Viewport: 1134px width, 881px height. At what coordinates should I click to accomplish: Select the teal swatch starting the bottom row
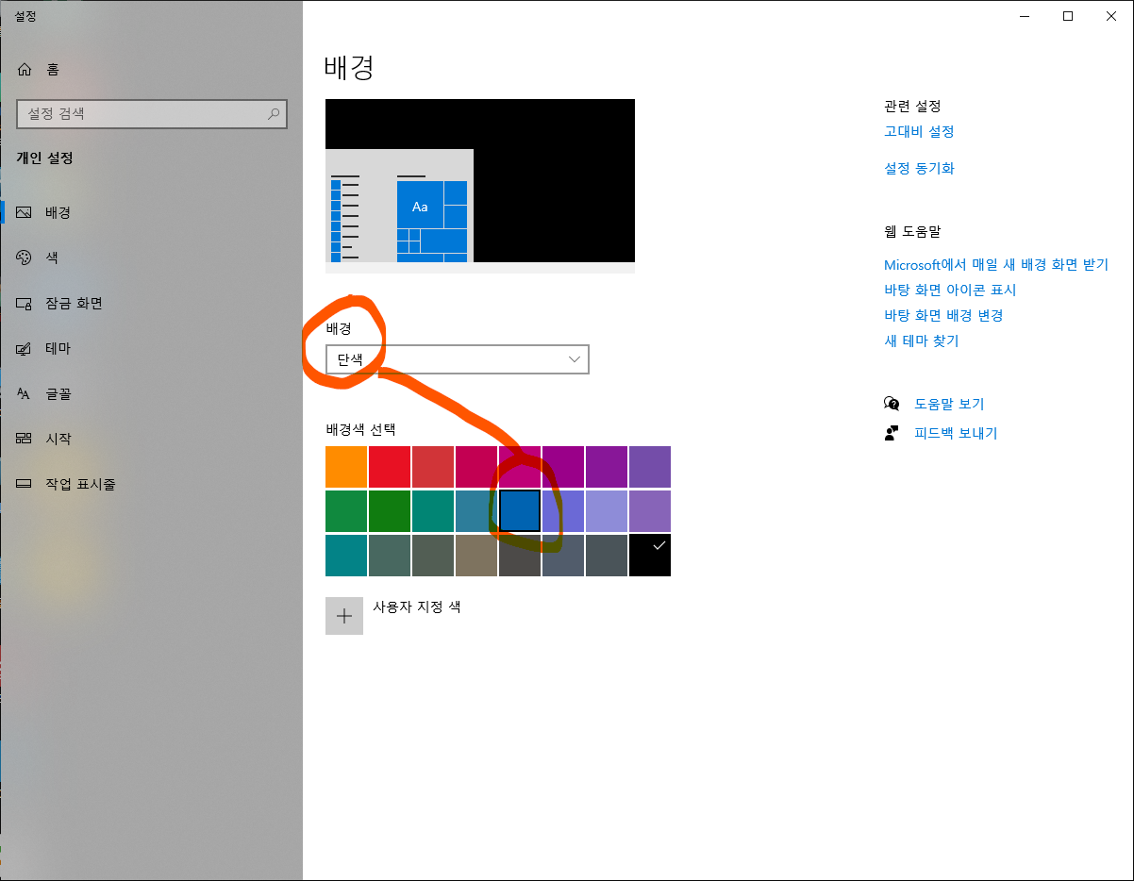pyautogui.click(x=346, y=555)
